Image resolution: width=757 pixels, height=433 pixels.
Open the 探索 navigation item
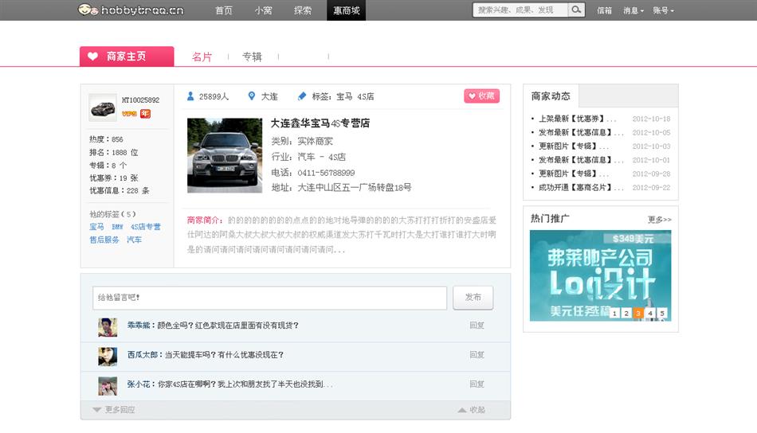point(303,10)
